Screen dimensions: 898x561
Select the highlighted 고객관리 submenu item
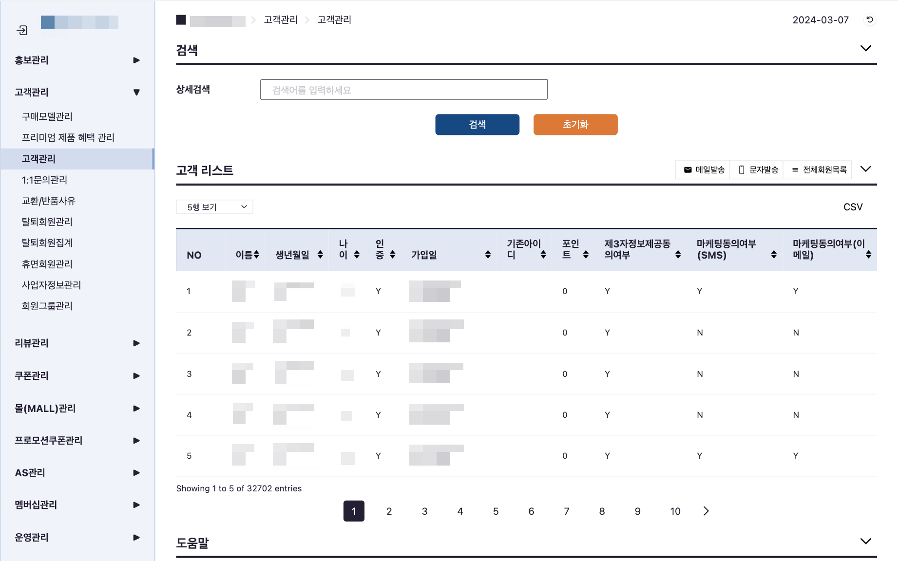coord(77,159)
